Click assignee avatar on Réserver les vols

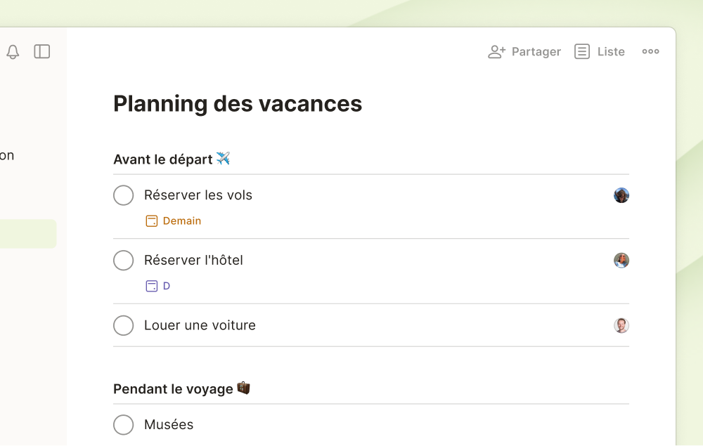[x=621, y=195]
